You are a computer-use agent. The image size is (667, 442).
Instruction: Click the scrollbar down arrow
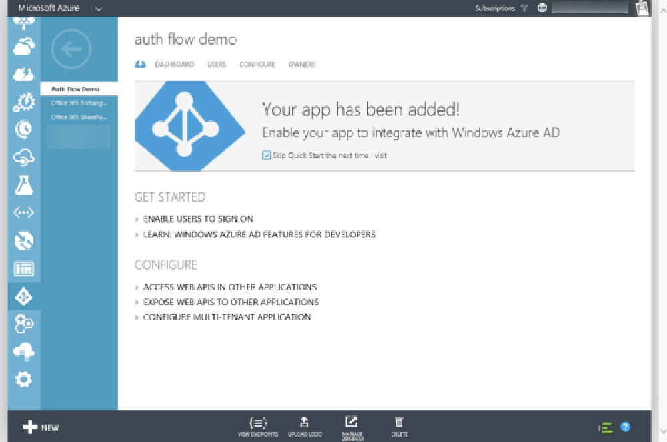pyautogui.click(x=662, y=431)
